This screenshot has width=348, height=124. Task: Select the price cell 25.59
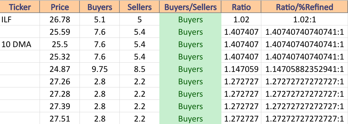[x=60, y=32]
